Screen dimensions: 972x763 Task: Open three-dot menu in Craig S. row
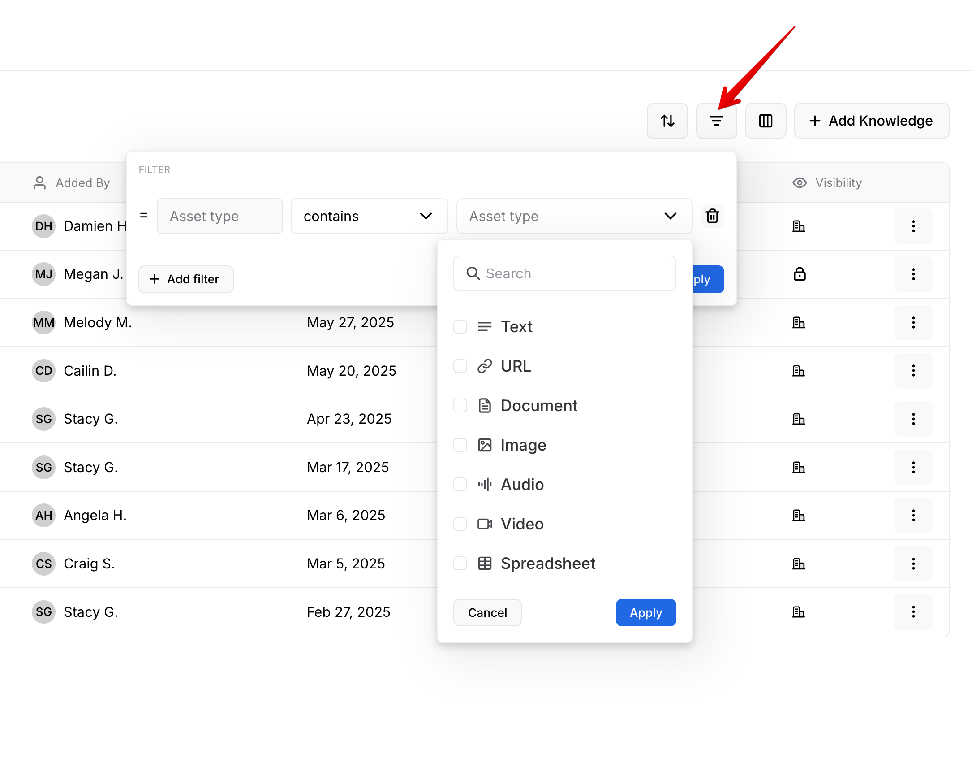point(913,564)
